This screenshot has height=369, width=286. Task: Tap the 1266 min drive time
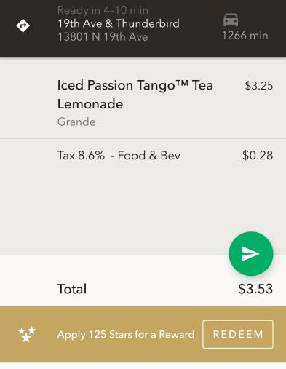click(245, 36)
